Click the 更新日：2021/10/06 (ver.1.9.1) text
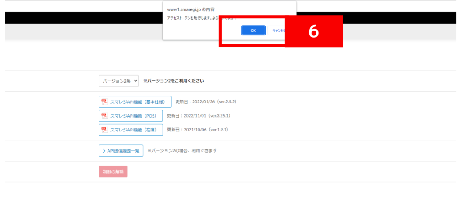Screen dimensions: 461x197 [x=197, y=130]
